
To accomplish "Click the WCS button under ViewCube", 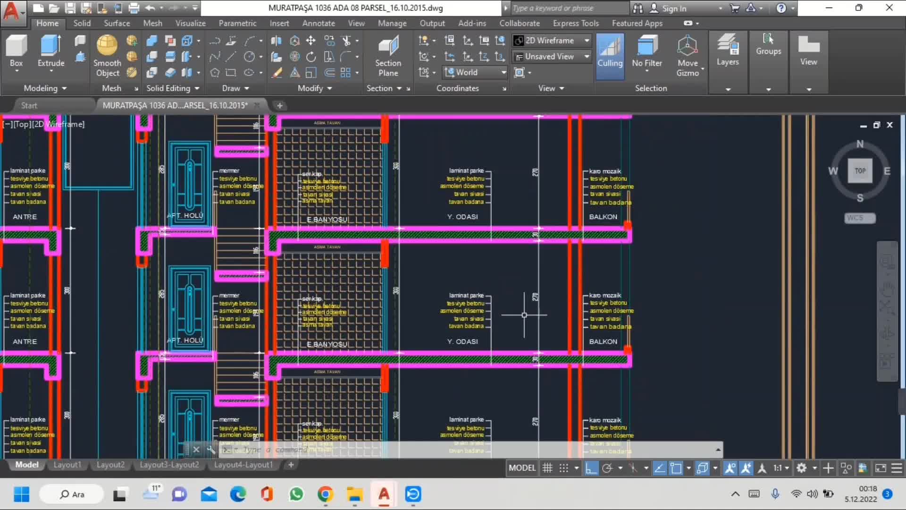I will [859, 218].
